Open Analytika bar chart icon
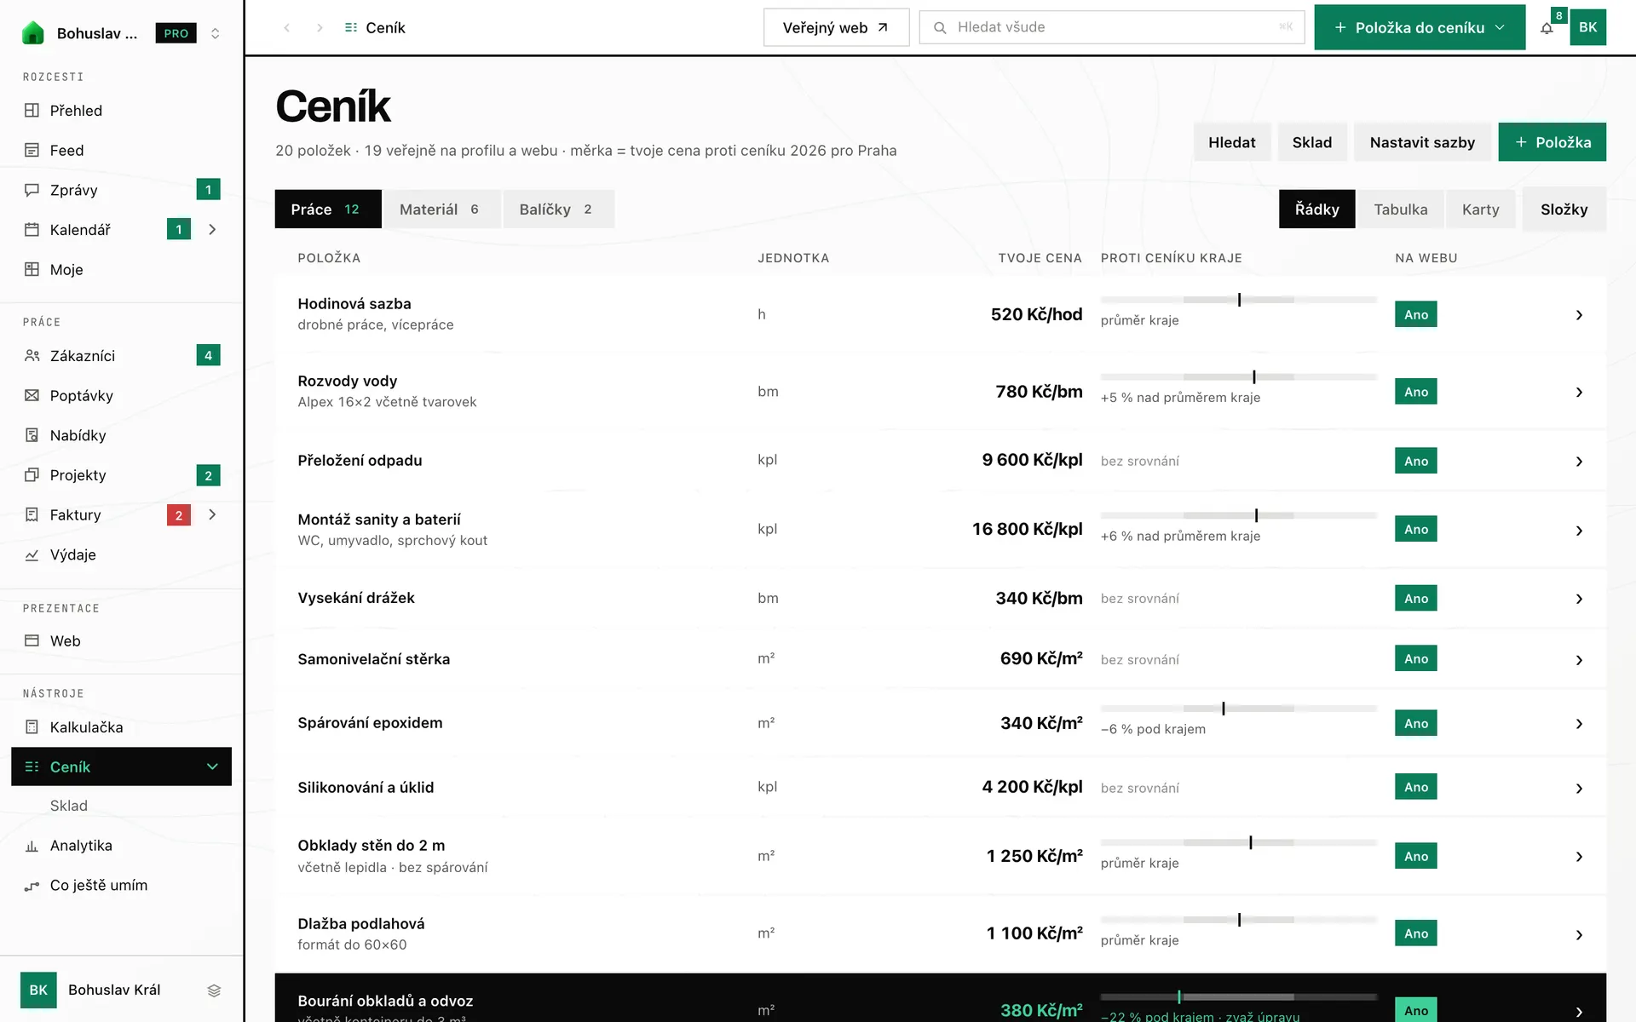 (32, 846)
